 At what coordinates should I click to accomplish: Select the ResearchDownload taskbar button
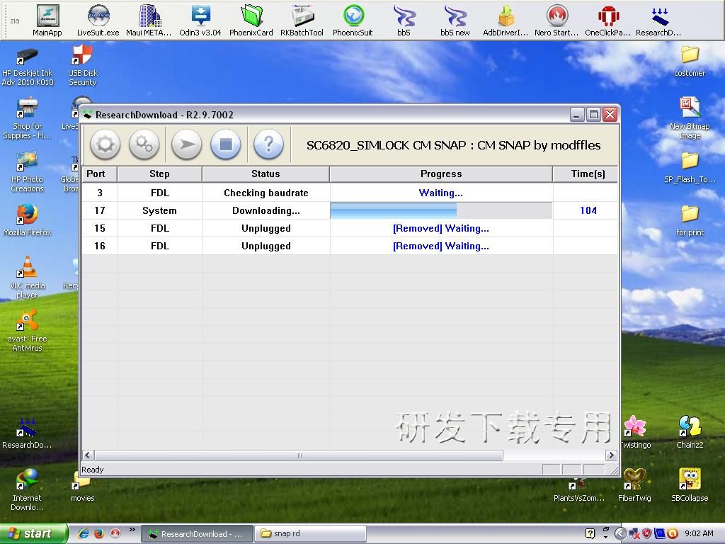[195, 533]
